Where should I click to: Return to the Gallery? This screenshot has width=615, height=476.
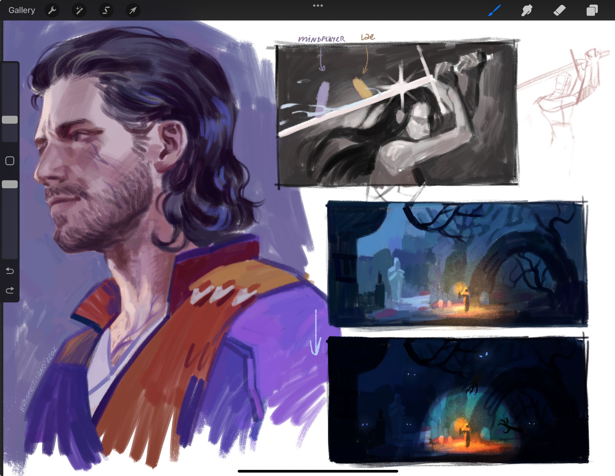(22, 10)
